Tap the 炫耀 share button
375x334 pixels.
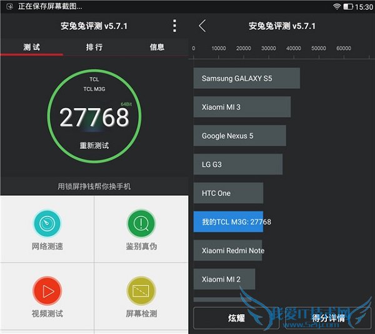coord(236,318)
